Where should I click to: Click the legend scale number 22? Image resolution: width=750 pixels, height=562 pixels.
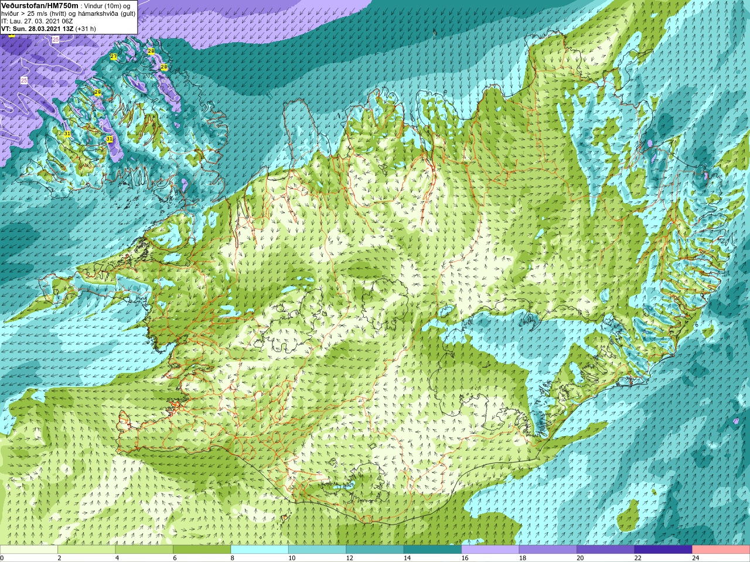tap(638, 558)
